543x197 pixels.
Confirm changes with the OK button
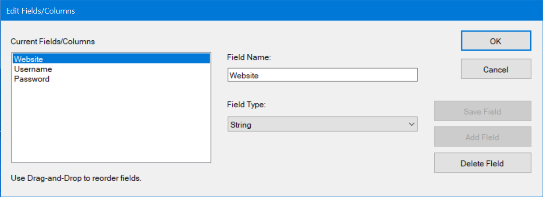(496, 41)
